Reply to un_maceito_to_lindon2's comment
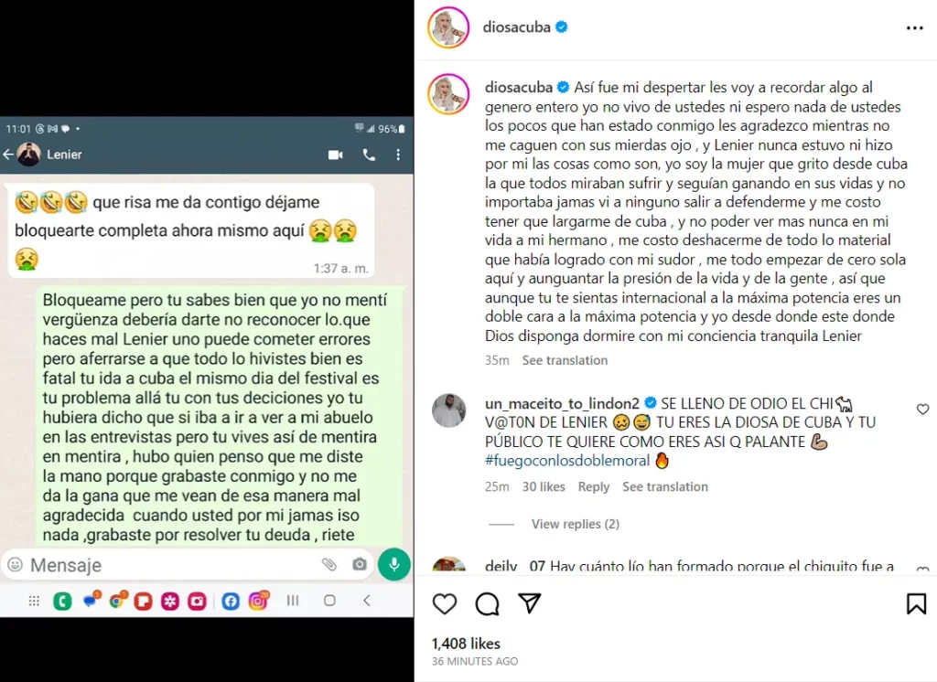 click(x=593, y=486)
